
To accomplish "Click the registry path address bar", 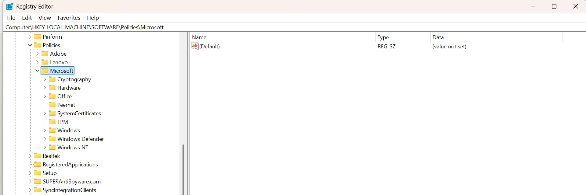I will [x=295, y=27].
